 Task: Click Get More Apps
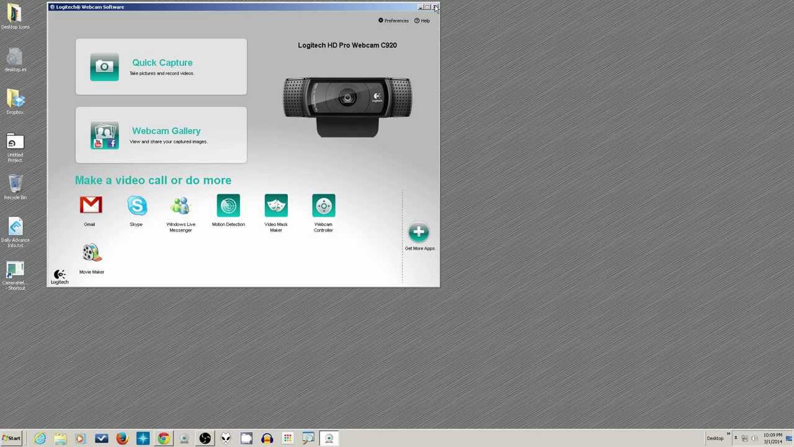coord(419,232)
